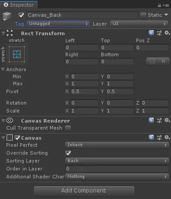The width and height of the screenshot is (171, 199).
Task: Uncheck Override Sorting
Action: pos(68,153)
